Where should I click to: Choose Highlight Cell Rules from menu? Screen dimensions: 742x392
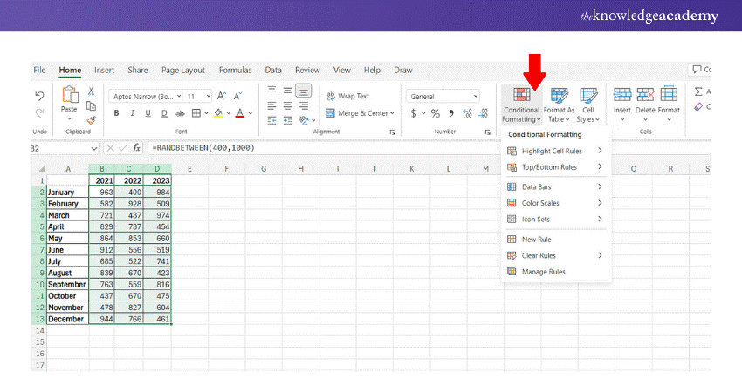553,151
